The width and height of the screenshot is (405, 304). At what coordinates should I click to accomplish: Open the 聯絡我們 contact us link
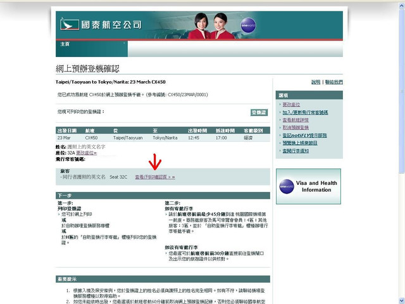point(333,82)
